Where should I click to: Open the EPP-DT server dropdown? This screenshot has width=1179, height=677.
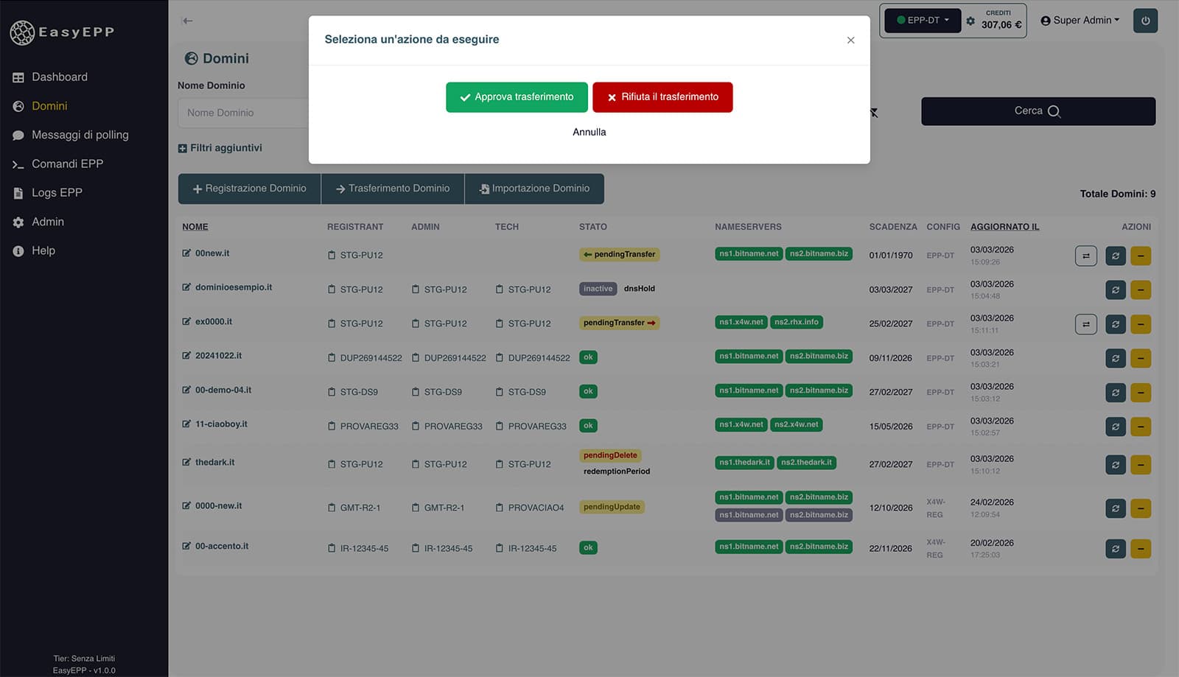coord(922,21)
